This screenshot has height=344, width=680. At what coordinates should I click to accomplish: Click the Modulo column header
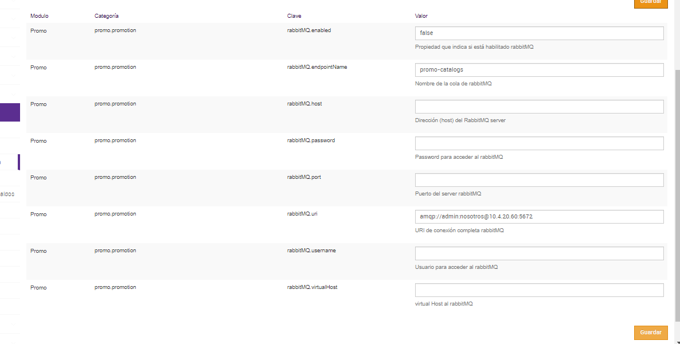pyautogui.click(x=39, y=16)
